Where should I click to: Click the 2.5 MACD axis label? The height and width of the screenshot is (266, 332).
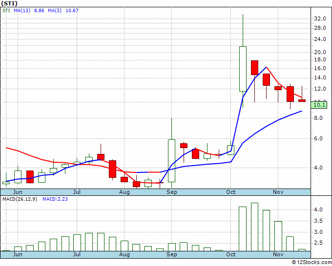click(318, 243)
